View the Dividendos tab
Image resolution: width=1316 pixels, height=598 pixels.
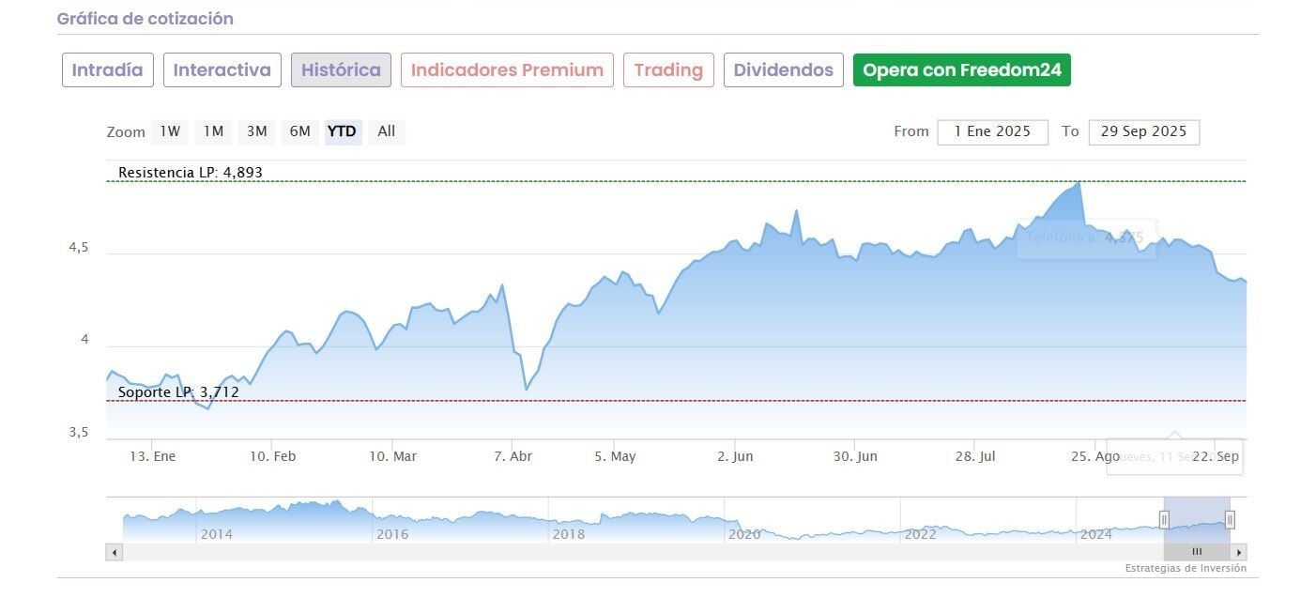pos(783,70)
